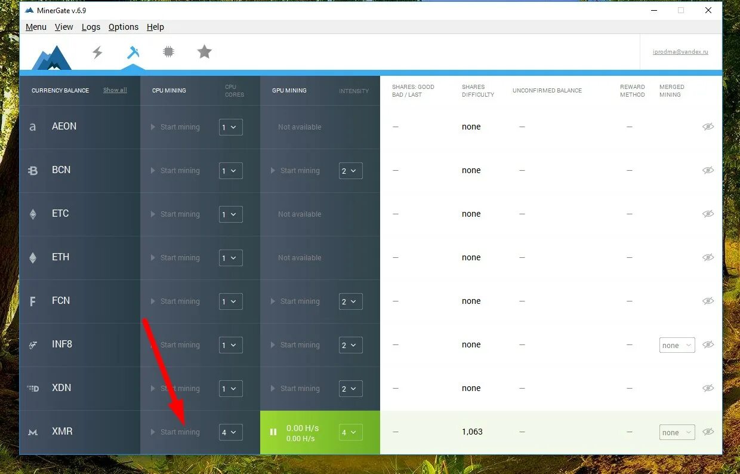Open the Logs menu
Screen dimensions: 740x474
pos(91,27)
